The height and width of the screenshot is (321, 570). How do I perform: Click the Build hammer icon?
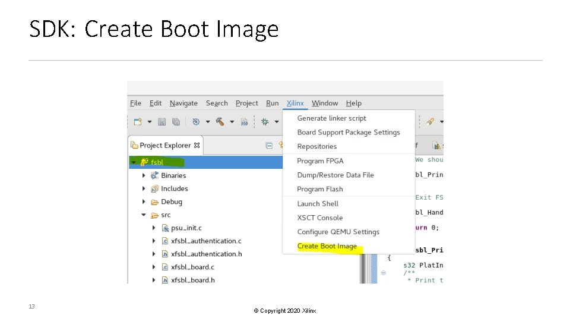point(220,121)
